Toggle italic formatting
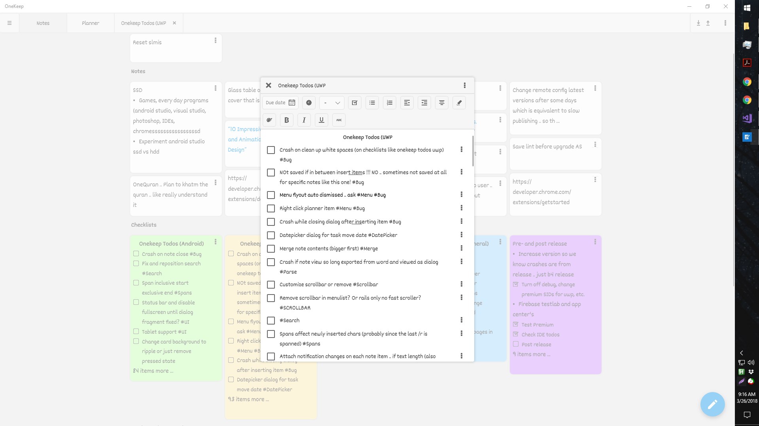The image size is (759, 426). click(304, 120)
